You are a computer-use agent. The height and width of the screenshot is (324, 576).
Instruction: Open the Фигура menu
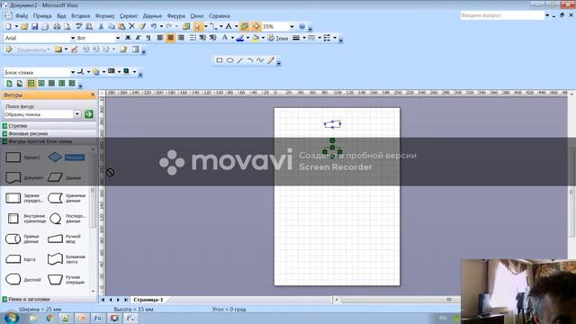pyautogui.click(x=176, y=16)
